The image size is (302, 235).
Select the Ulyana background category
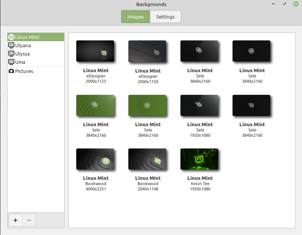(23, 45)
